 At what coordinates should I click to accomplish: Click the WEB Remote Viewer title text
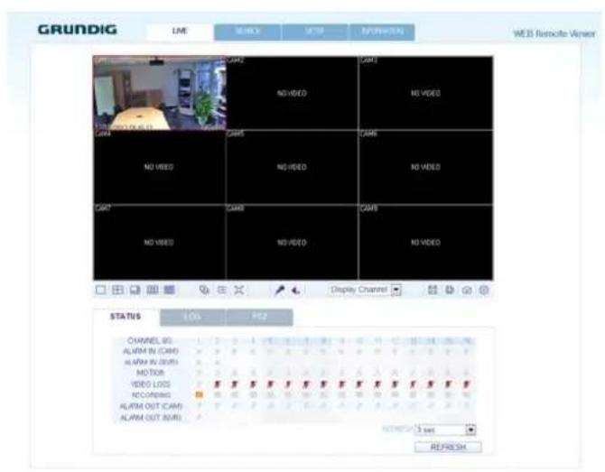point(554,33)
